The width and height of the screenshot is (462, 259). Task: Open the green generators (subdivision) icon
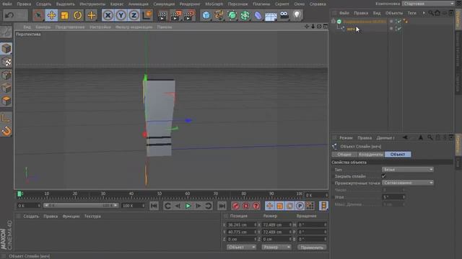[x=232, y=15]
